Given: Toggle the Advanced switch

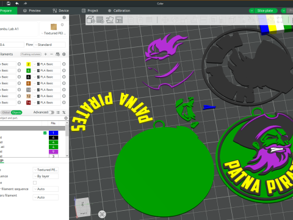Looking at the screenshot, I should [x=51, y=112].
